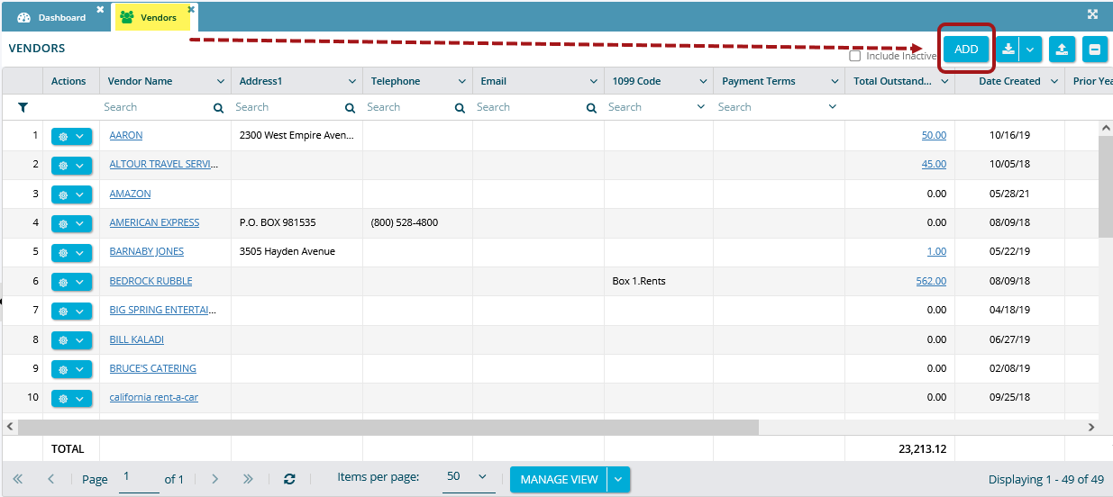Open the actions gear for AMERICAN EXPRESS
This screenshot has width=1113, height=497.
click(72, 223)
